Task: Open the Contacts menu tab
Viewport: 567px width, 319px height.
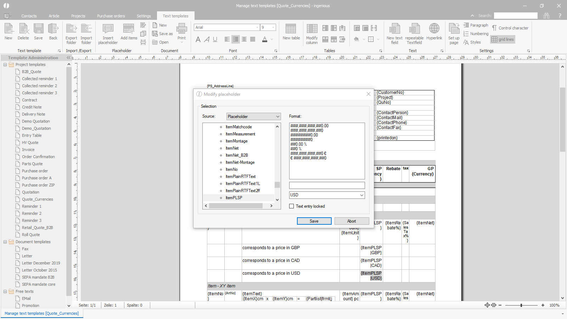Action: (x=29, y=16)
